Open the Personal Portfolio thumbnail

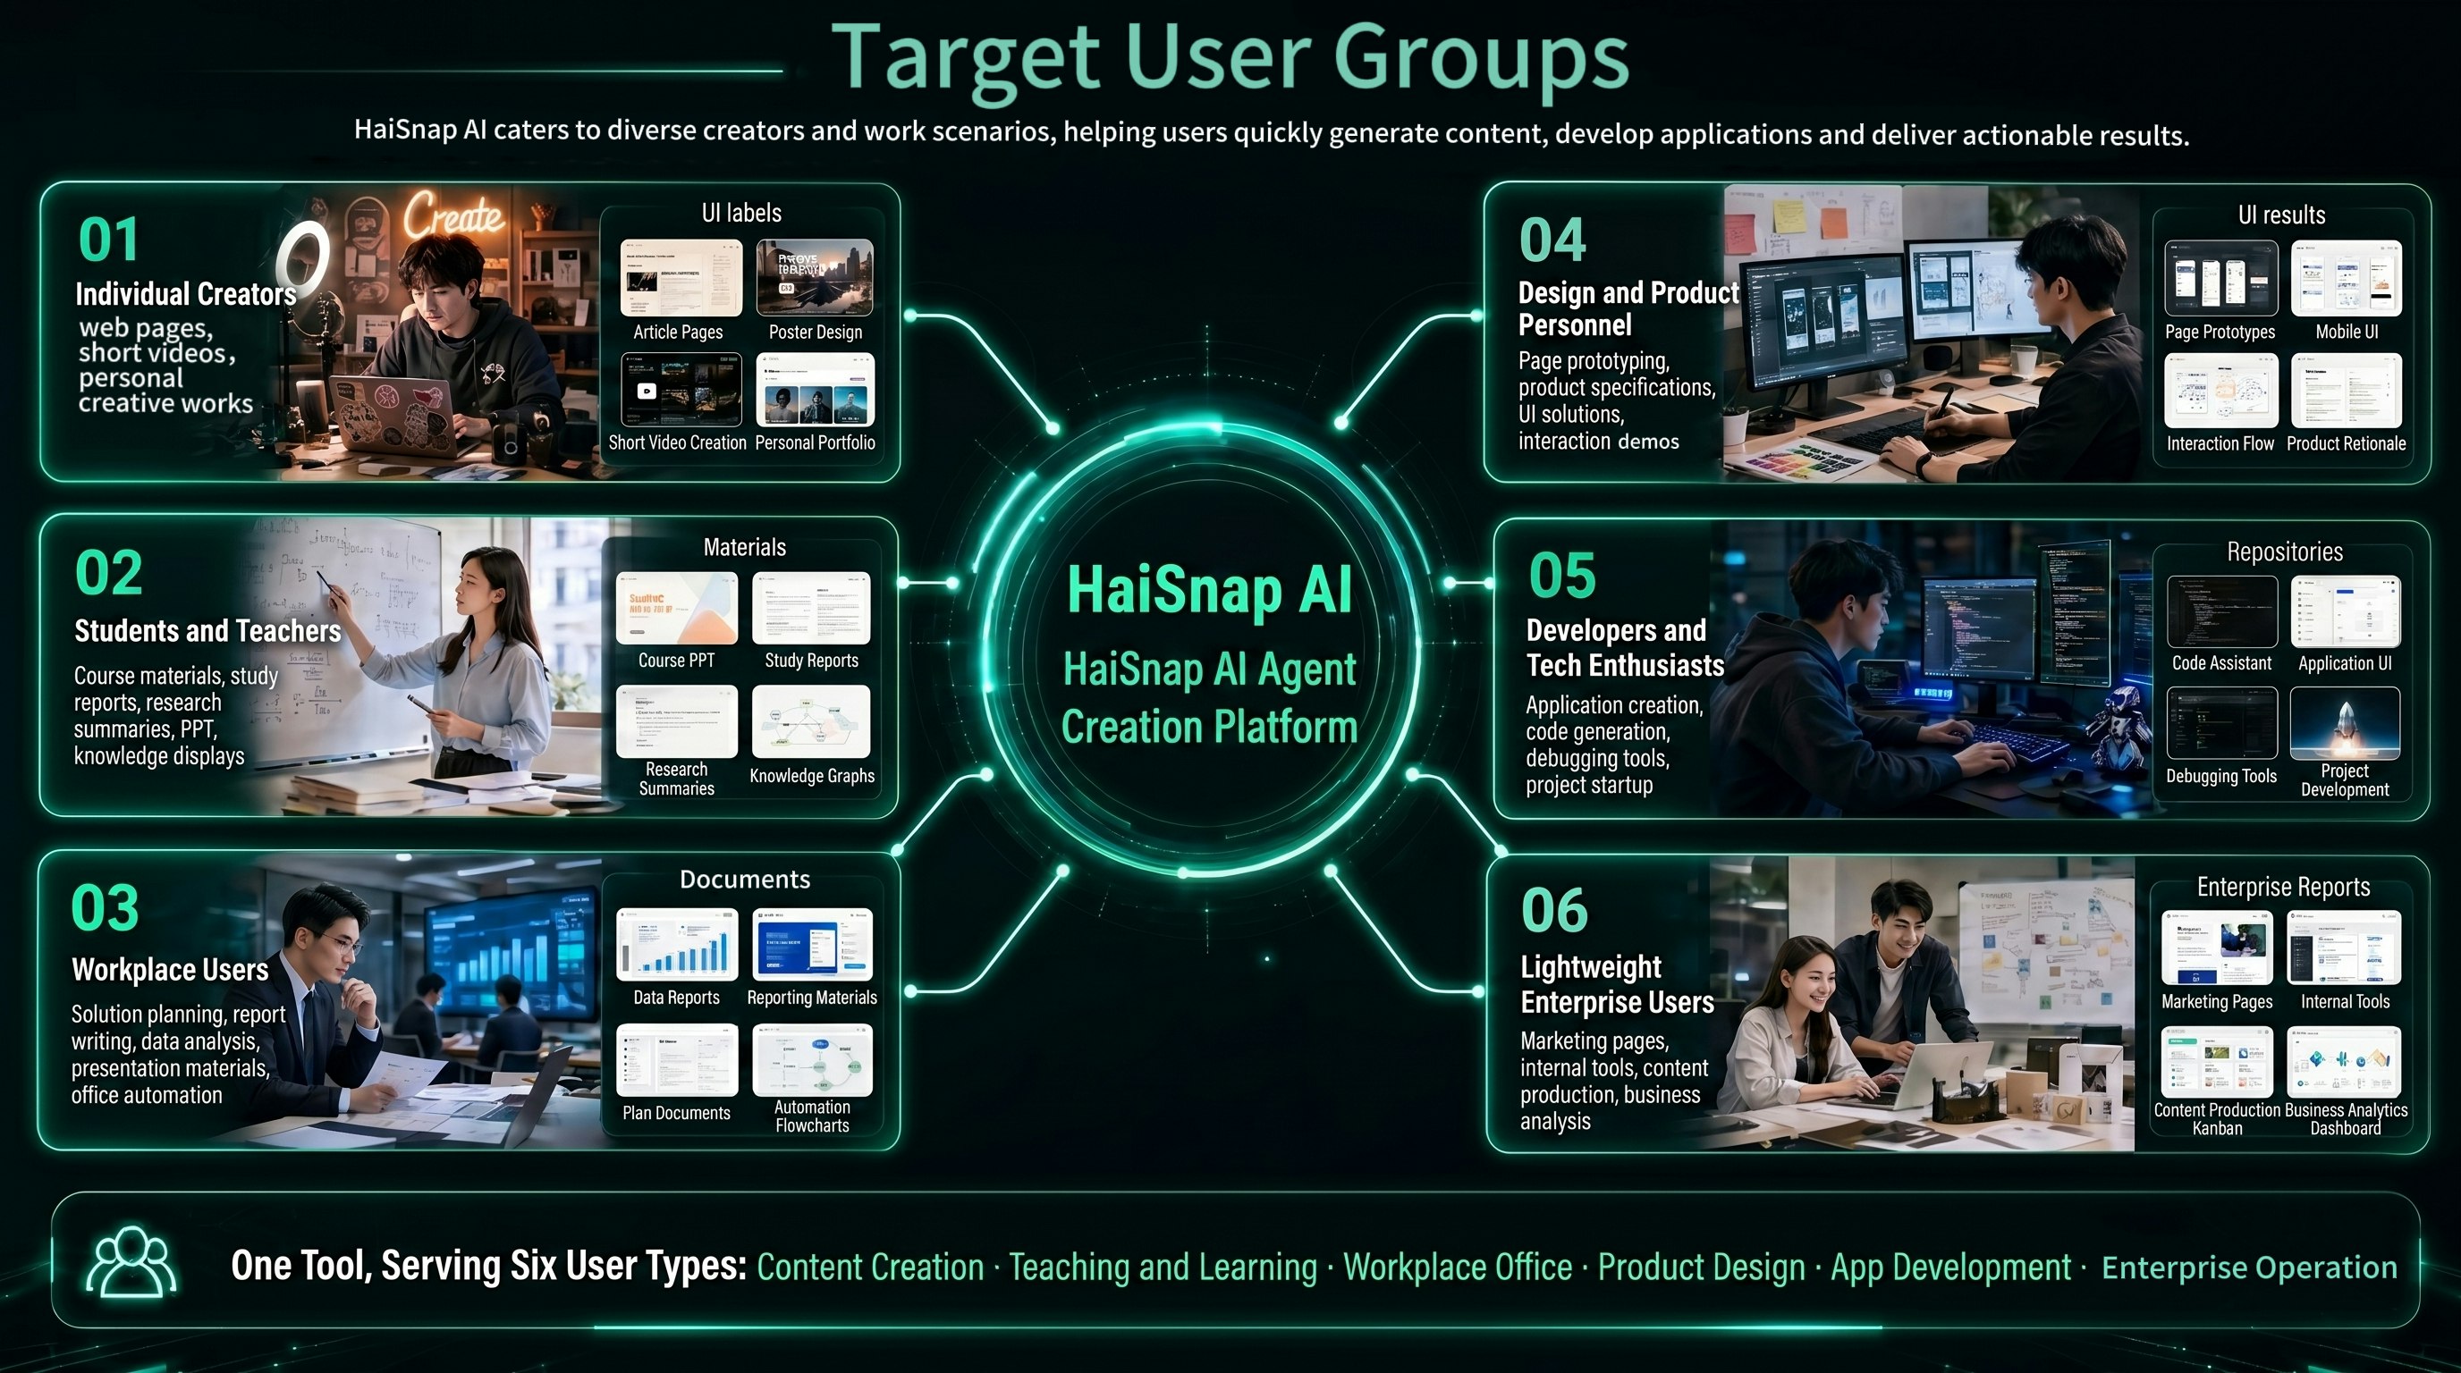pos(815,390)
